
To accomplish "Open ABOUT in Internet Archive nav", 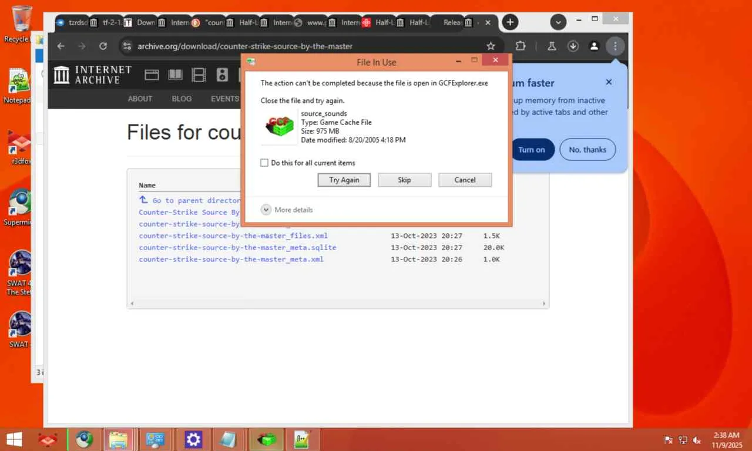I will pos(140,99).
